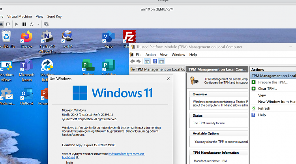Open the Firefox desktop shortcut
Viewport: 296px width, 164px height.
click(x=26, y=39)
